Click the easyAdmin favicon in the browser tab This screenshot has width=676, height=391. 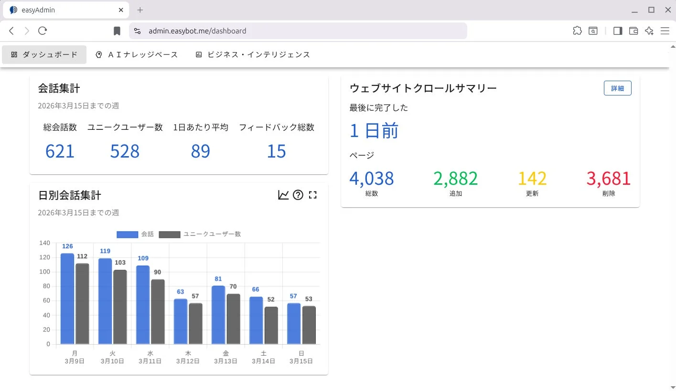click(13, 10)
